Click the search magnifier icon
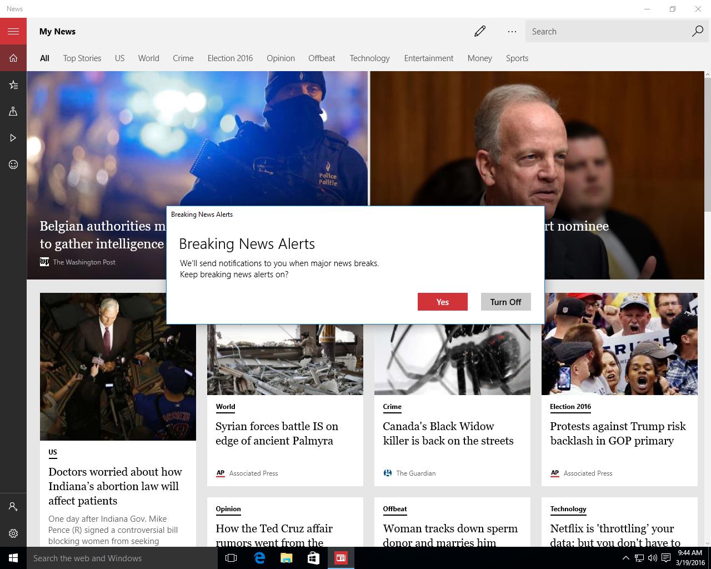 pyautogui.click(x=698, y=31)
